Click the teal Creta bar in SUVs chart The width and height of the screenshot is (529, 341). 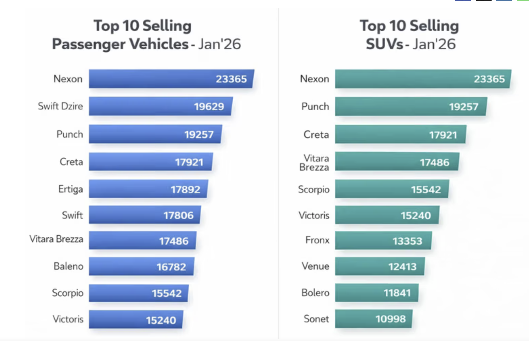coord(401,134)
